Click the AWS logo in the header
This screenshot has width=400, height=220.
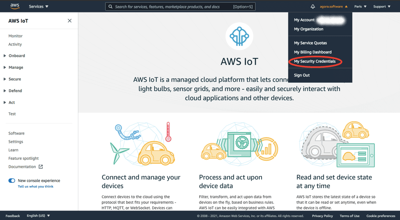click(15, 6)
